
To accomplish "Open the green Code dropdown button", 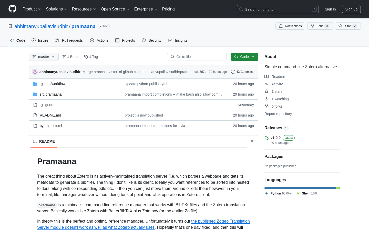I will pos(244,57).
